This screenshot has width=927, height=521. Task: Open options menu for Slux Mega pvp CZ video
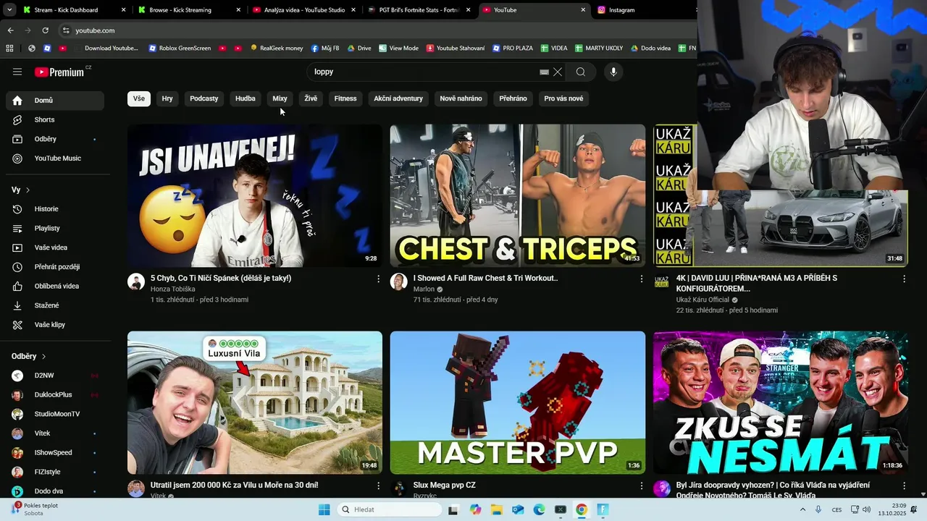[641, 486]
